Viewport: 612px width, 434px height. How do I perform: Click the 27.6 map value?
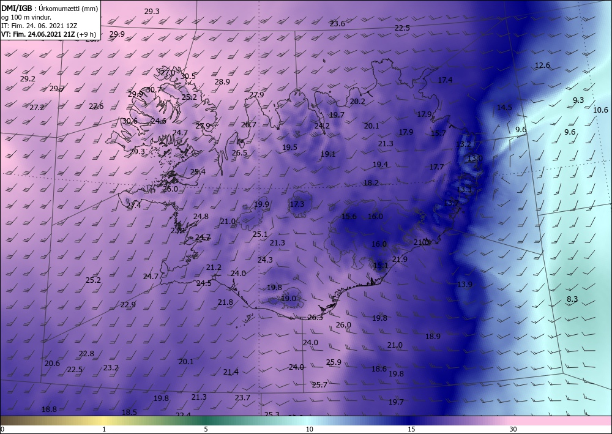click(x=96, y=106)
